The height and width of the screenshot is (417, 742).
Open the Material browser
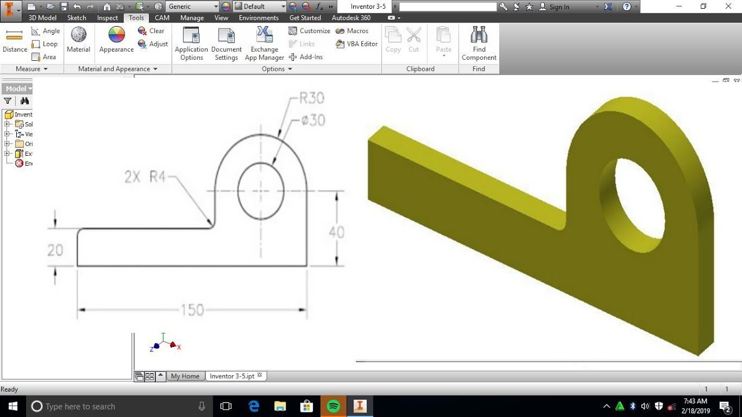coord(78,41)
